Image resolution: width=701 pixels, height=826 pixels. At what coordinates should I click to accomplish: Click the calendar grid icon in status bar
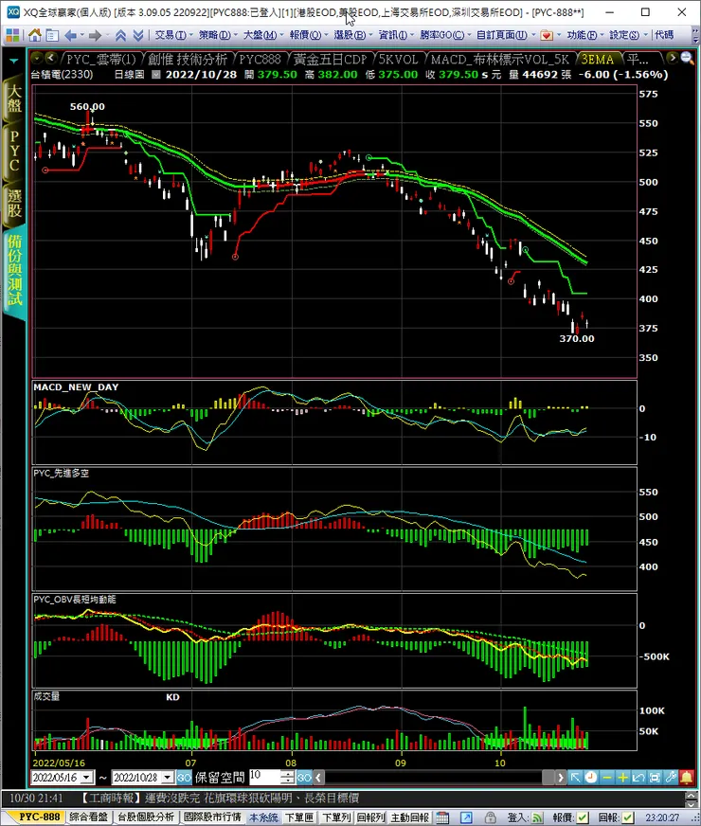pyautogui.click(x=442, y=817)
